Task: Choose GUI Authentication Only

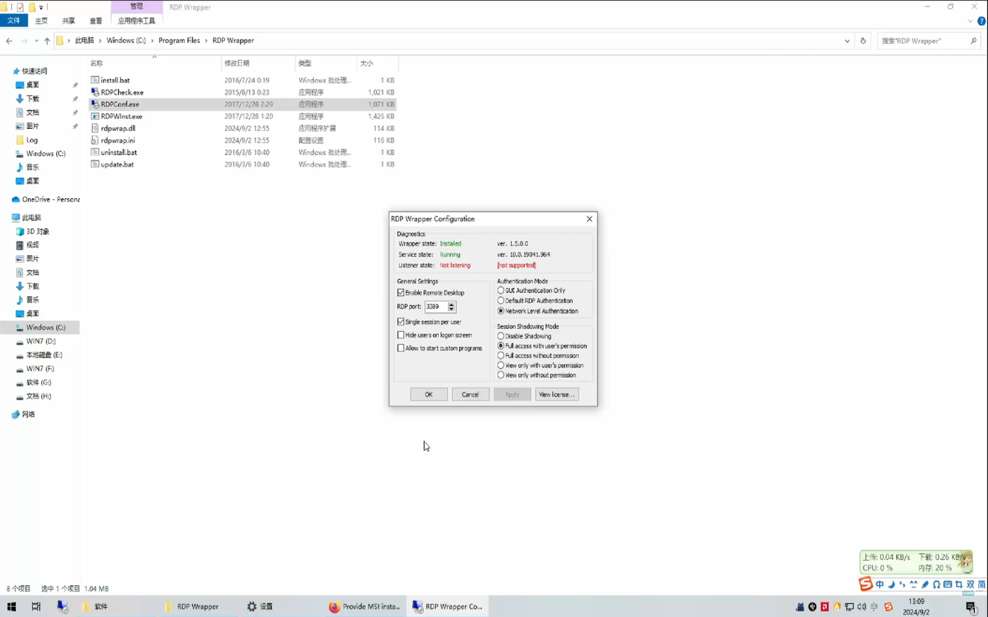Action: coord(501,290)
